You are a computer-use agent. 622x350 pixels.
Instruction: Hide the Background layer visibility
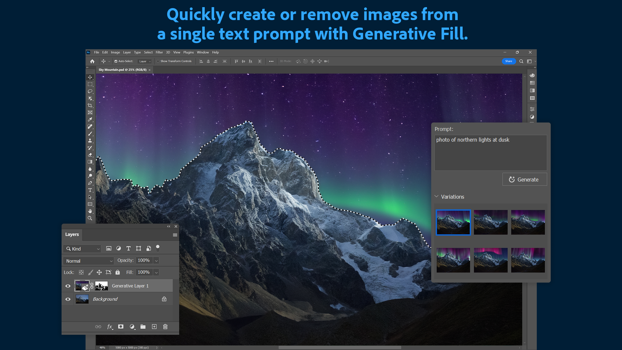(68, 299)
